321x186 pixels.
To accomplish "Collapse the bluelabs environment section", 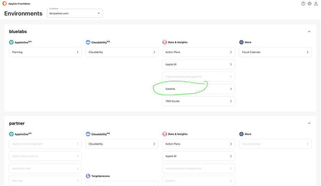I will point(309,32).
